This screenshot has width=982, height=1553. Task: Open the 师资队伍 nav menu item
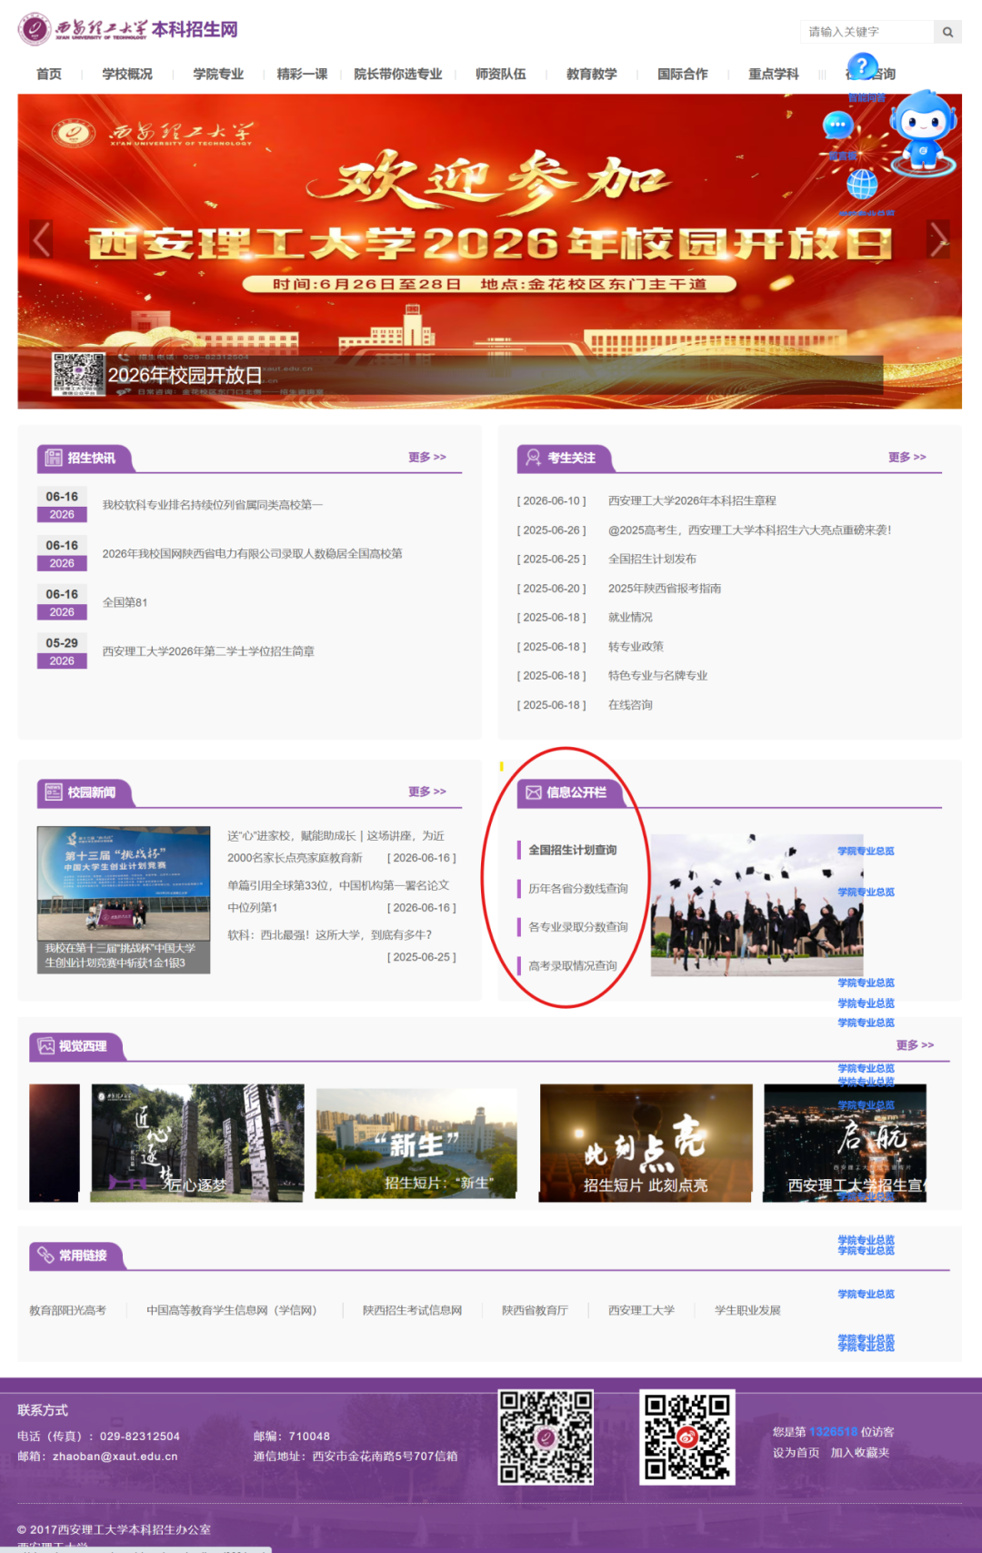[501, 74]
